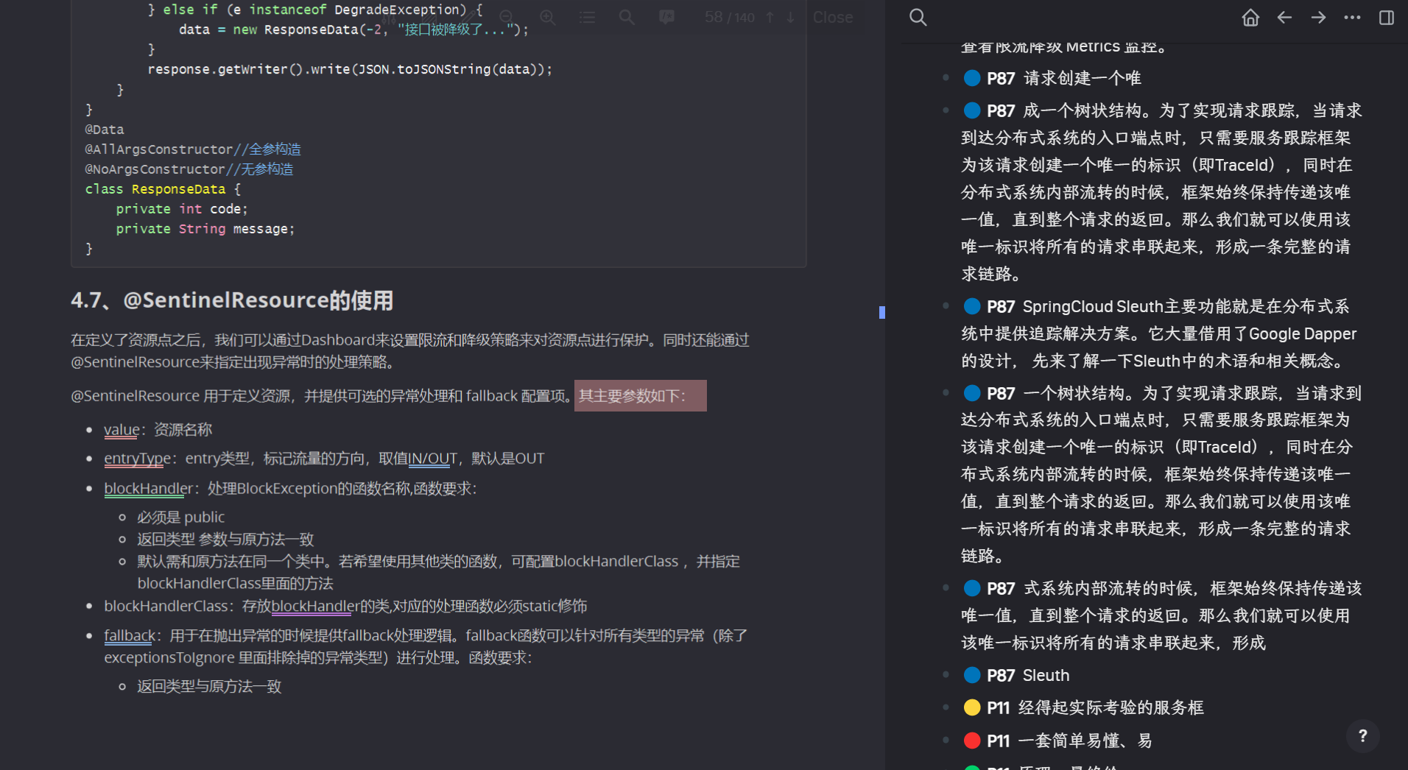Click the '@AllArgsConstructor' annotation line

click(x=192, y=149)
